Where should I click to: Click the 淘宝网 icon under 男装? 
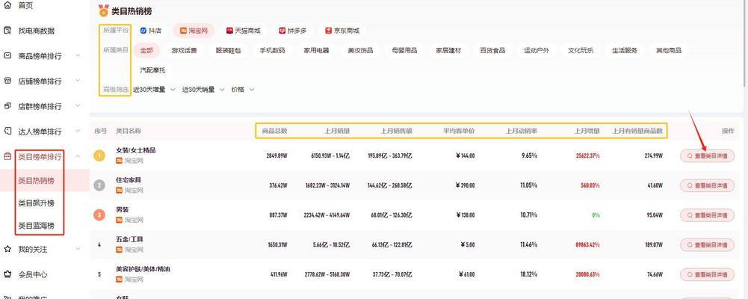click(120, 220)
